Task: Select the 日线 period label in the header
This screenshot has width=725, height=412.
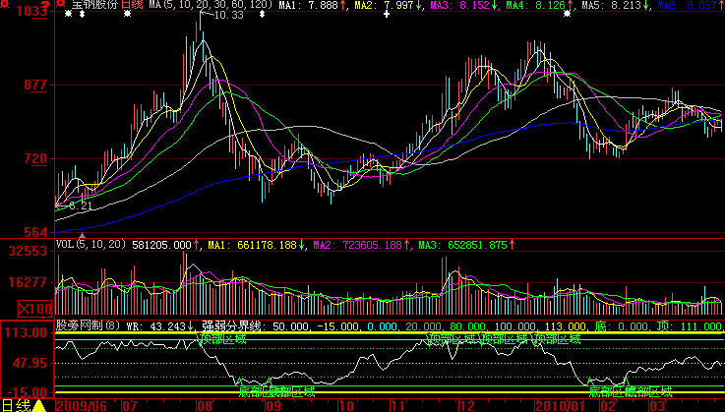Action: tap(132, 6)
